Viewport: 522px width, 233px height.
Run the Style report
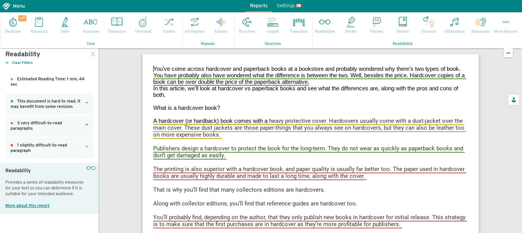click(x=65, y=25)
